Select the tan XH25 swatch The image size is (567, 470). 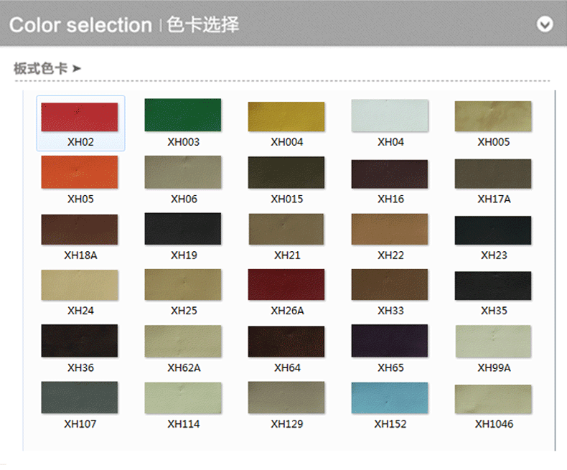(183, 285)
